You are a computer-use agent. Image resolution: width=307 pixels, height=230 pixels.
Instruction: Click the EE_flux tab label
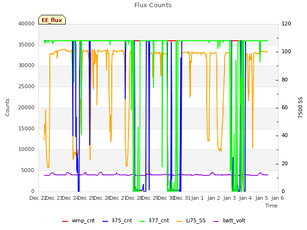click(52, 20)
